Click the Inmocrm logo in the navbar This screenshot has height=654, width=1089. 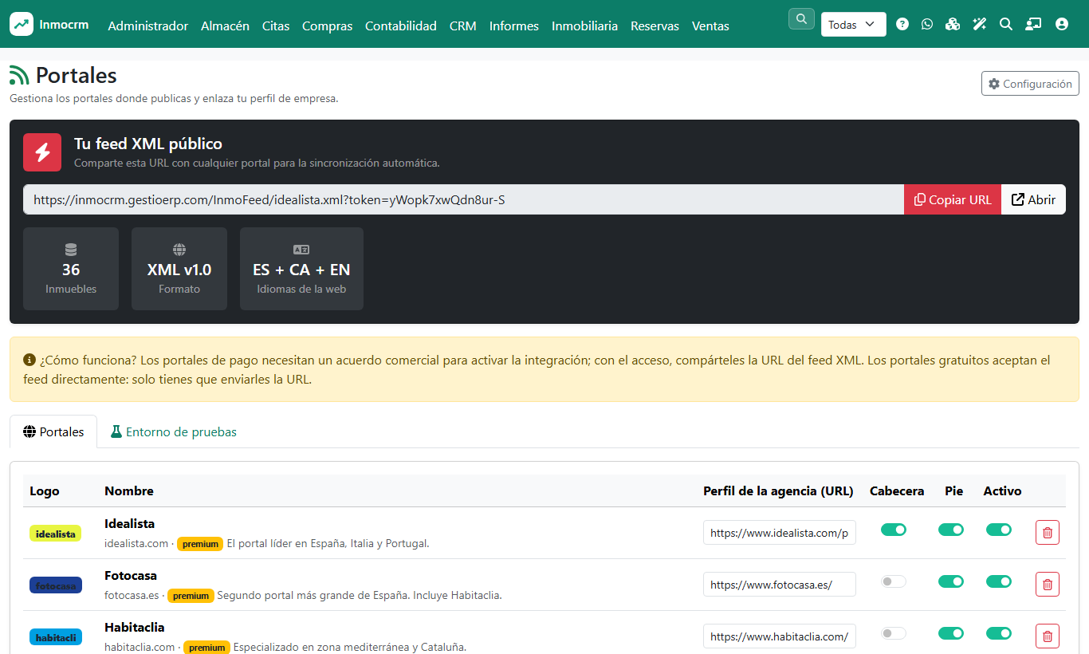point(51,24)
